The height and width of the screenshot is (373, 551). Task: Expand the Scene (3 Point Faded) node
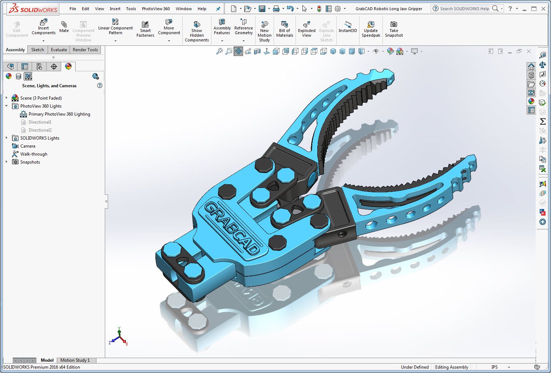7,98
